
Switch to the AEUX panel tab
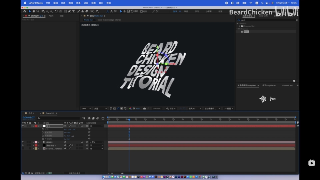click(51, 16)
